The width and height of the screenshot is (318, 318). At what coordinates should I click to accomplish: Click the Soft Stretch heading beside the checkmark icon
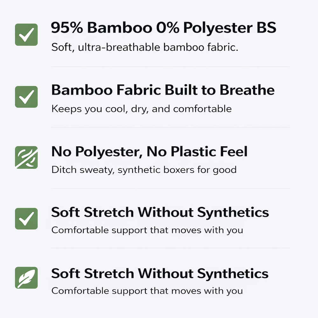pyautogui.click(x=160, y=212)
